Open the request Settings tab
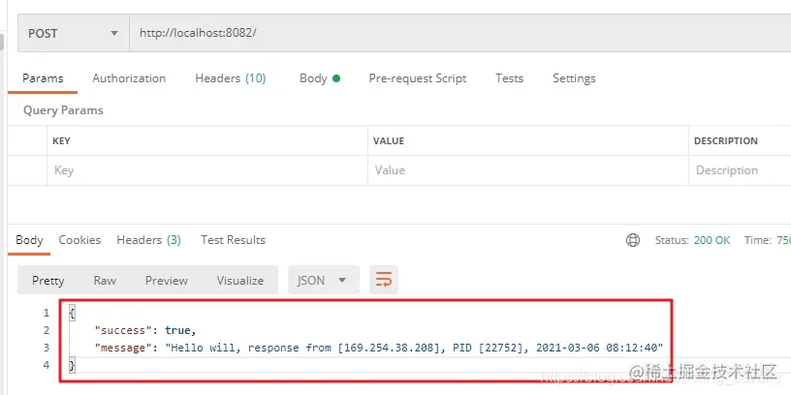This screenshot has height=395, width=791. pyautogui.click(x=574, y=78)
